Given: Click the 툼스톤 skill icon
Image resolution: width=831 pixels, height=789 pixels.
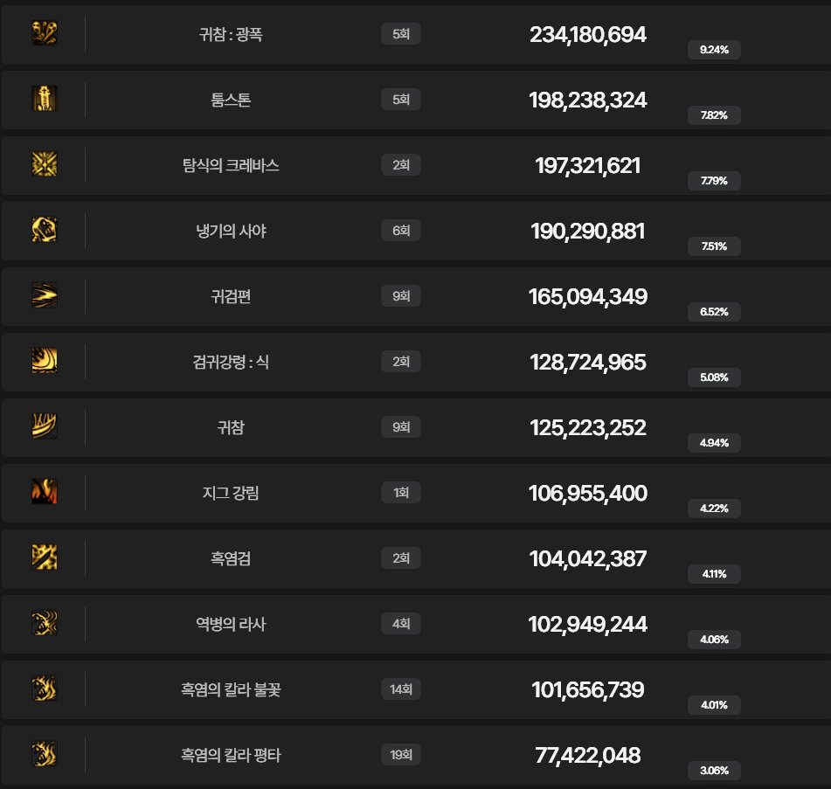Looking at the screenshot, I should [x=45, y=100].
